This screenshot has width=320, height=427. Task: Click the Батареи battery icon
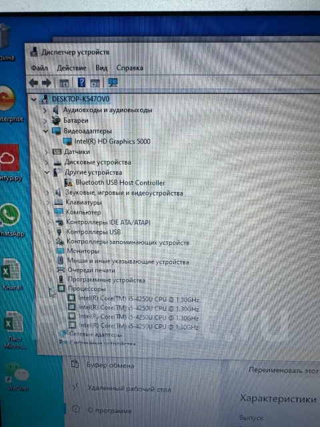(56, 120)
